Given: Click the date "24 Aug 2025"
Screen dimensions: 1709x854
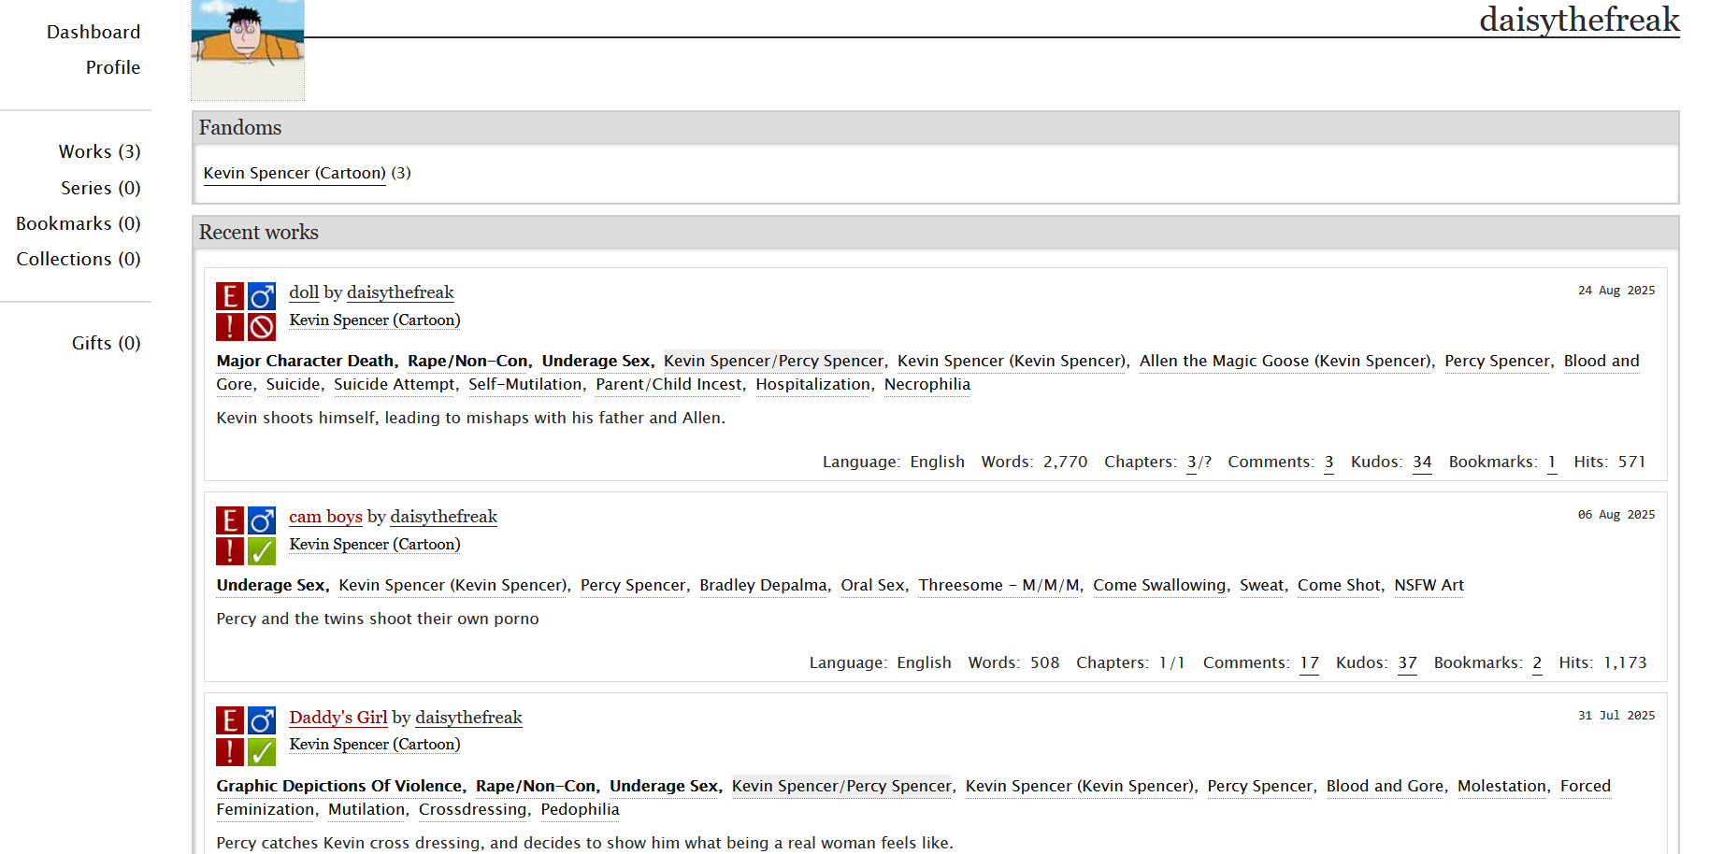Looking at the screenshot, I should pos(1616,291).
